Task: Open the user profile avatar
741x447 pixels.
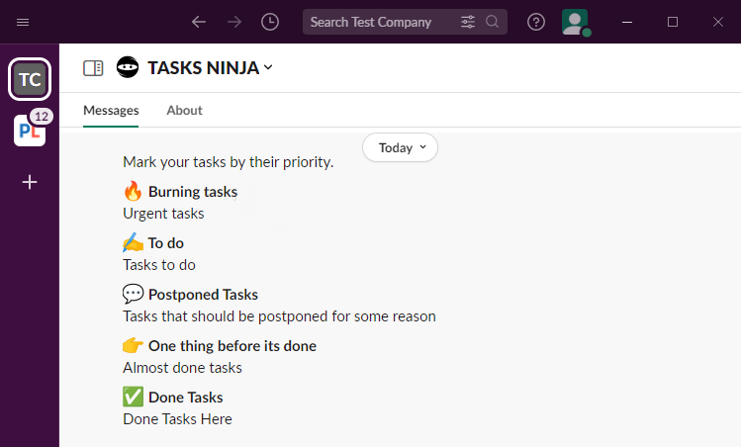Action: 575,22
